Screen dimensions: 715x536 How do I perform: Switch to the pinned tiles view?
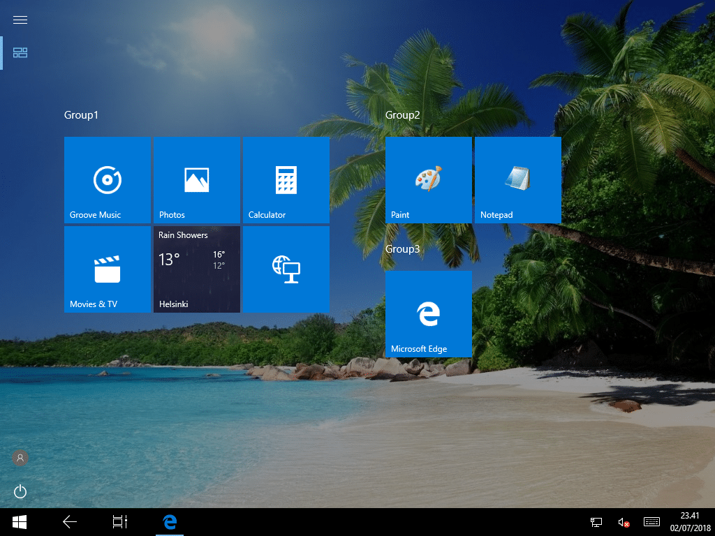(20, 52)
